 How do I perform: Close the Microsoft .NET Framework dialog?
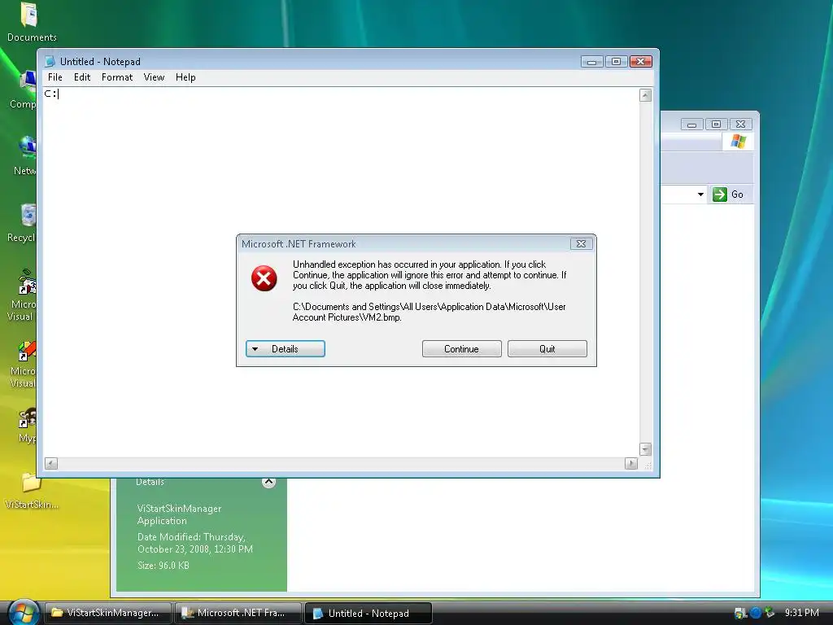[x=581, y=243]
